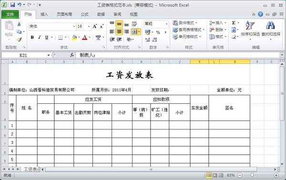
Task: Switch to Data ribbon tab
Action: (101, 14)
